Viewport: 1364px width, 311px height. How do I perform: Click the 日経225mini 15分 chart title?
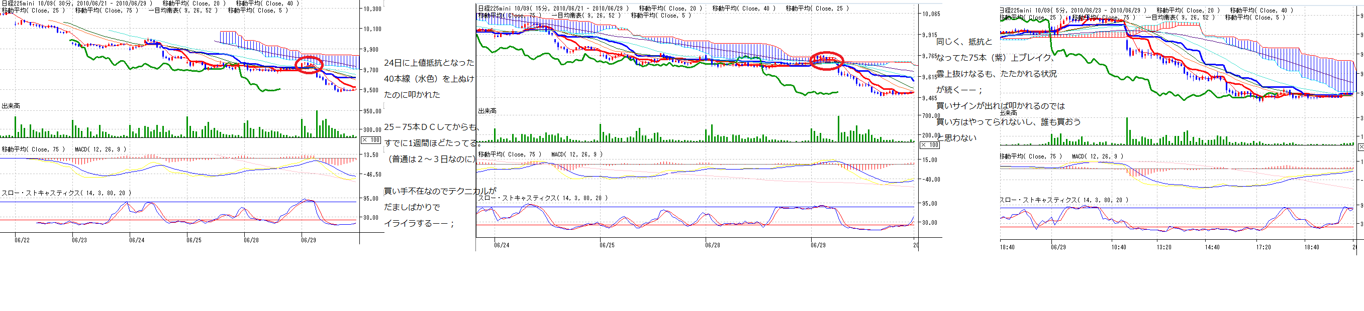click(x=553, y=9)
